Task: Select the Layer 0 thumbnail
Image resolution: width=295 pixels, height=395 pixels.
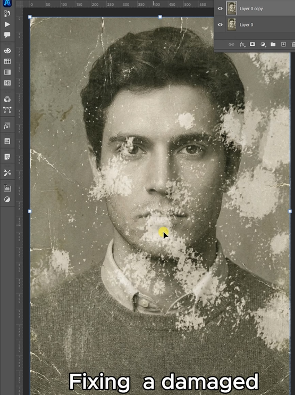Action: coord(231,24)
